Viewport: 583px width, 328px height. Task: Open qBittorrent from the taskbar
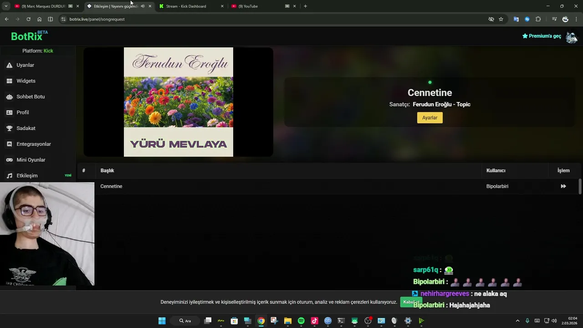[328, 321]
